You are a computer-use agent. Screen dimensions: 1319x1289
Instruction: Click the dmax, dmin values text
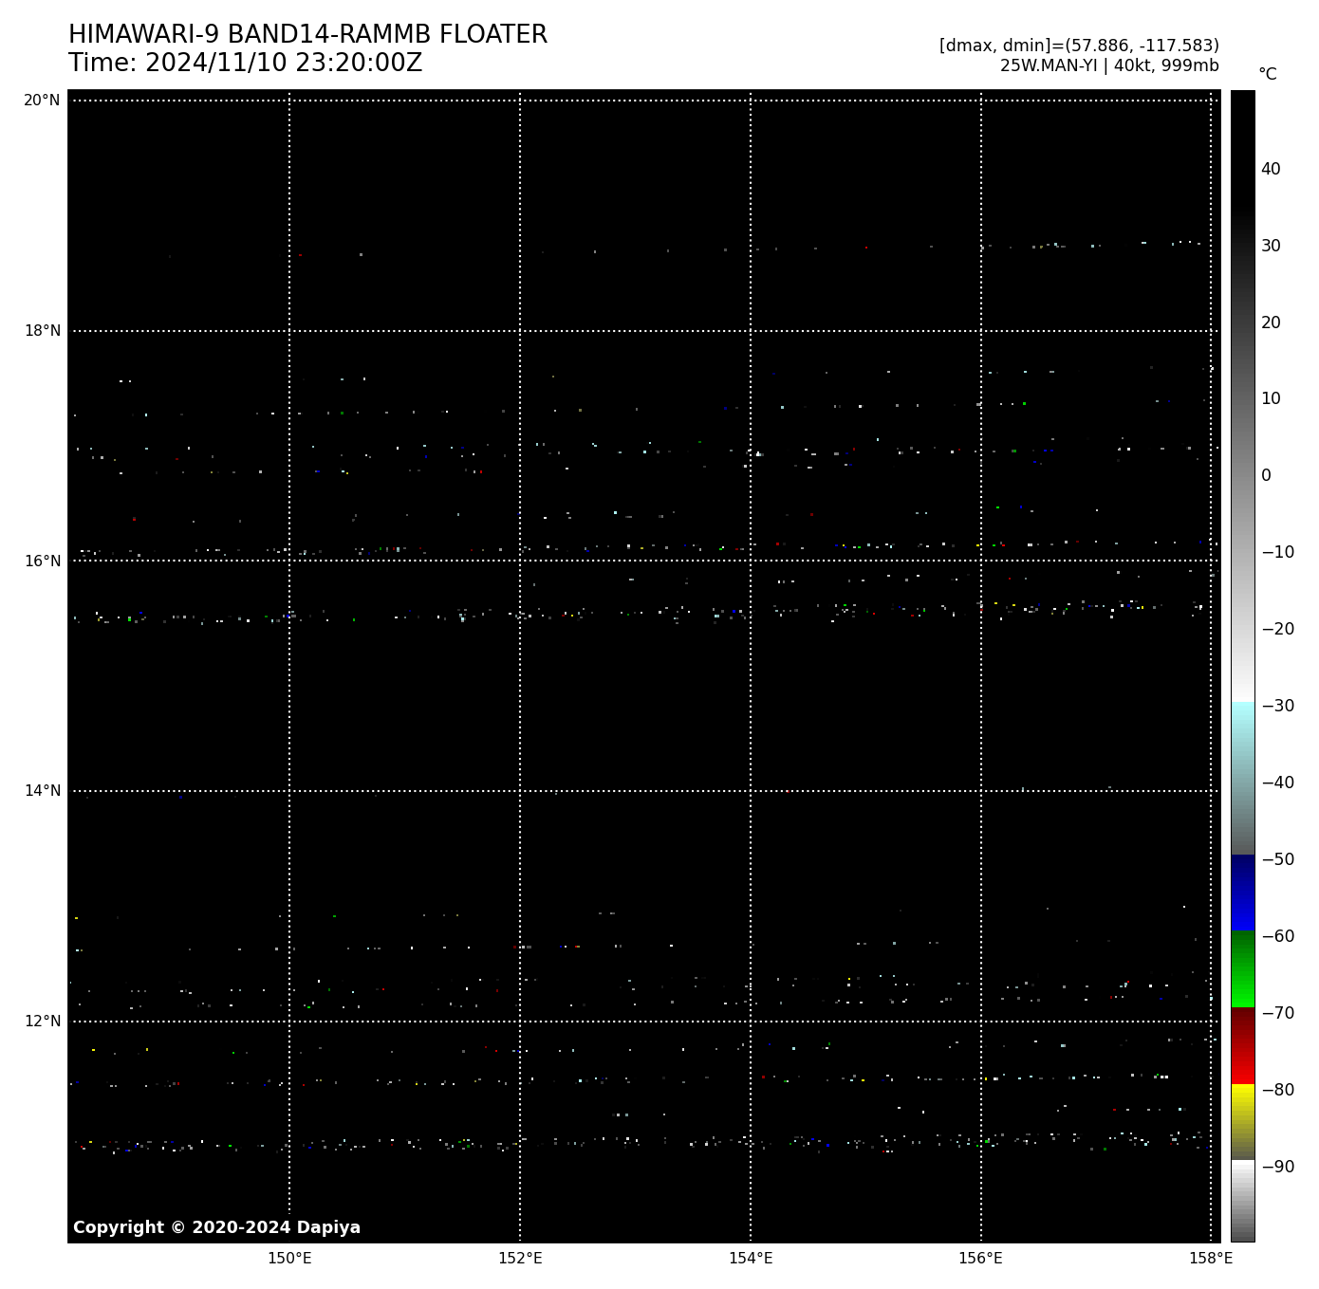(1078, 46)
